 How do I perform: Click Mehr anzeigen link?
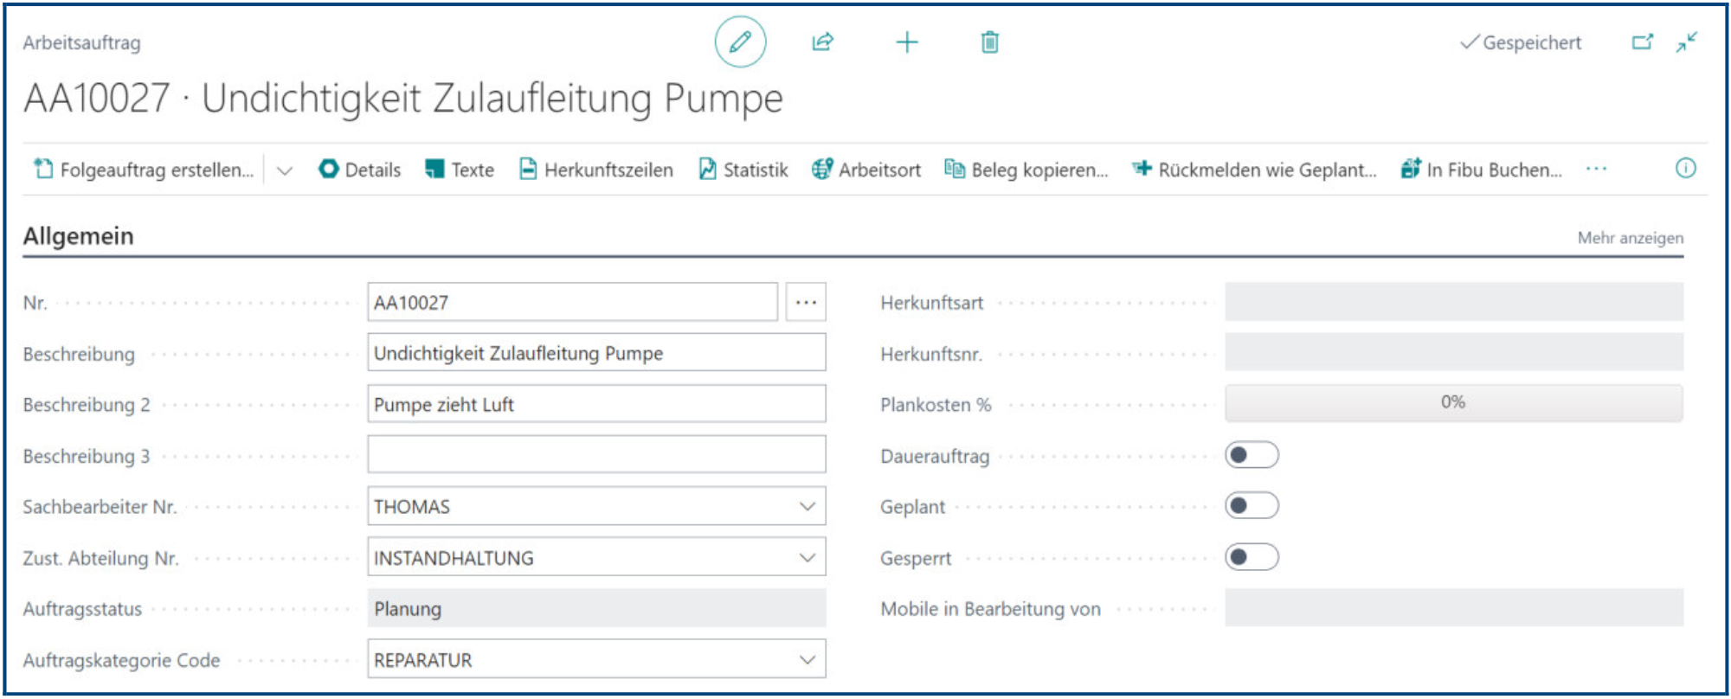1631,238
